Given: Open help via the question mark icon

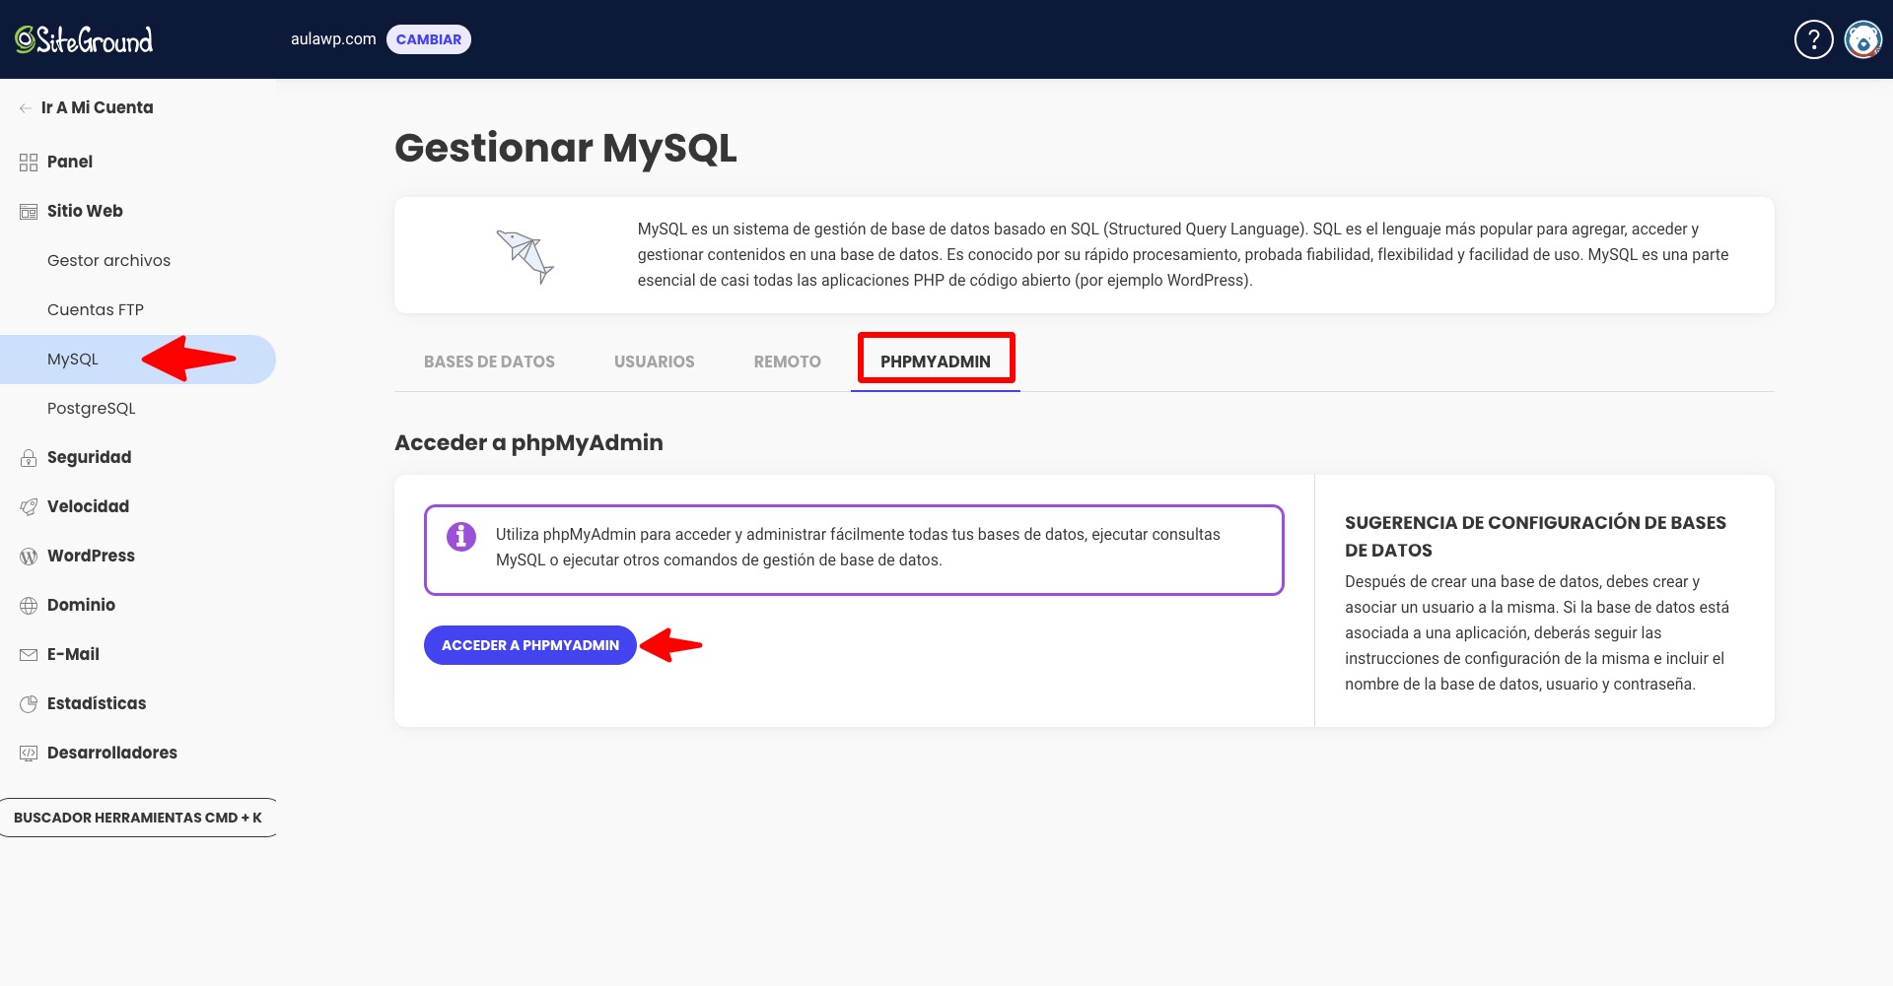Looking at the screenshot, I should coord(1813,39).
